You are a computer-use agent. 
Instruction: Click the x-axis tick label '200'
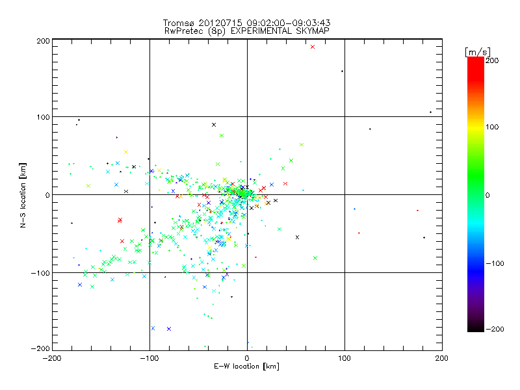tap(442, 358)
